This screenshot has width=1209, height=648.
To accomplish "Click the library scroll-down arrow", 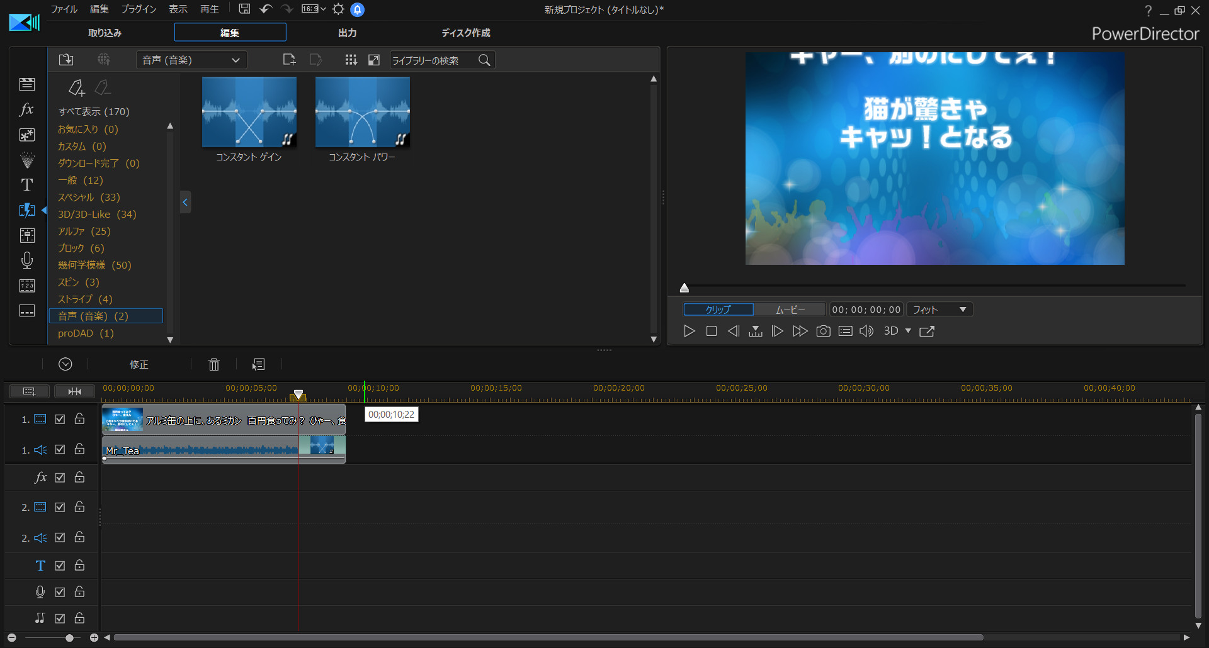I will point(654,340).
